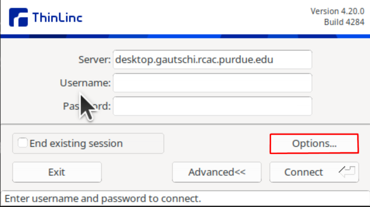370x207 pixels.
Task: Click the Server: label
Action: 94,60
